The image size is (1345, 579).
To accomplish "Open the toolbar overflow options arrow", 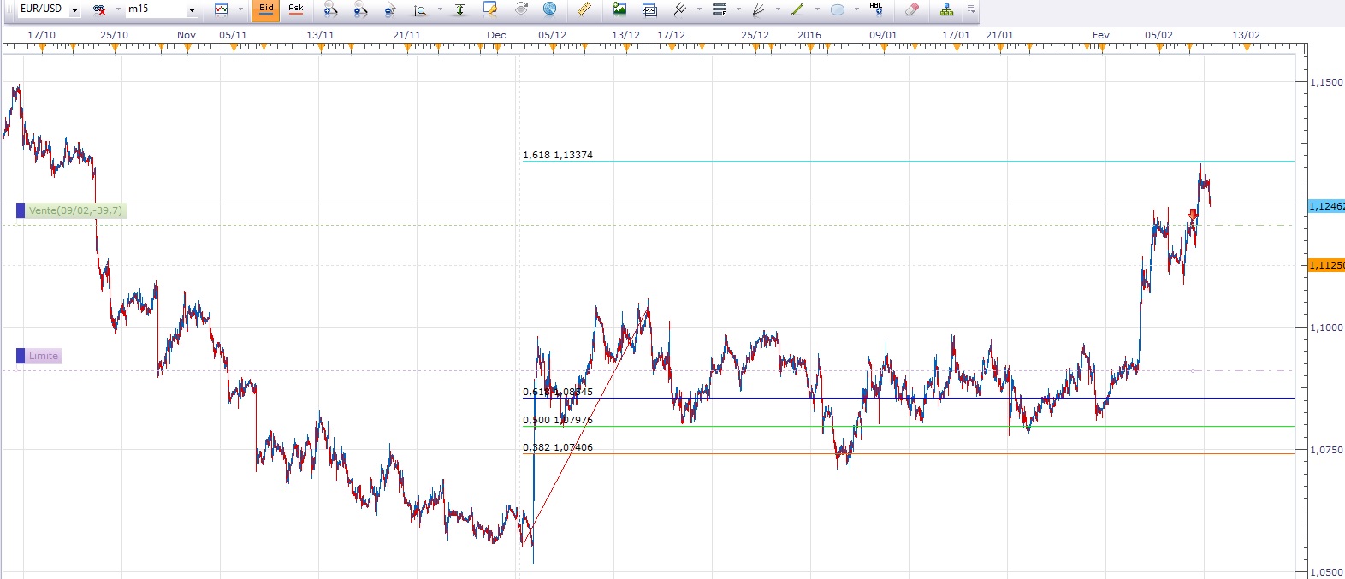I will (x=971, y=9).
